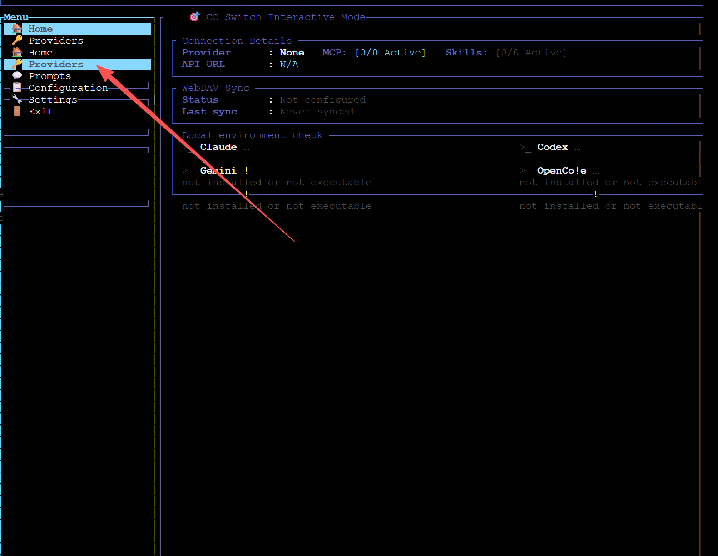Select the Claude environment entry

(218, 147)
